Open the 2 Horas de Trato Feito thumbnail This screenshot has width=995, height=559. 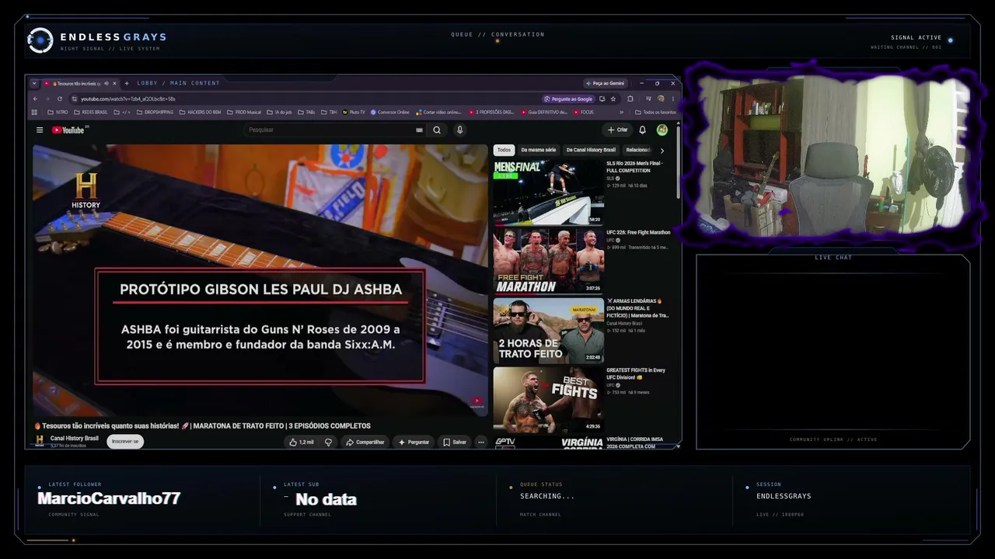[x=548, y=330]
